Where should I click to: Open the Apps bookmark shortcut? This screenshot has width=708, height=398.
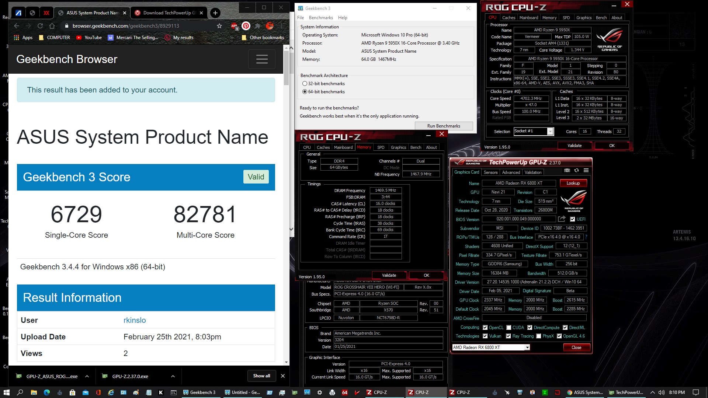[23, 38]
